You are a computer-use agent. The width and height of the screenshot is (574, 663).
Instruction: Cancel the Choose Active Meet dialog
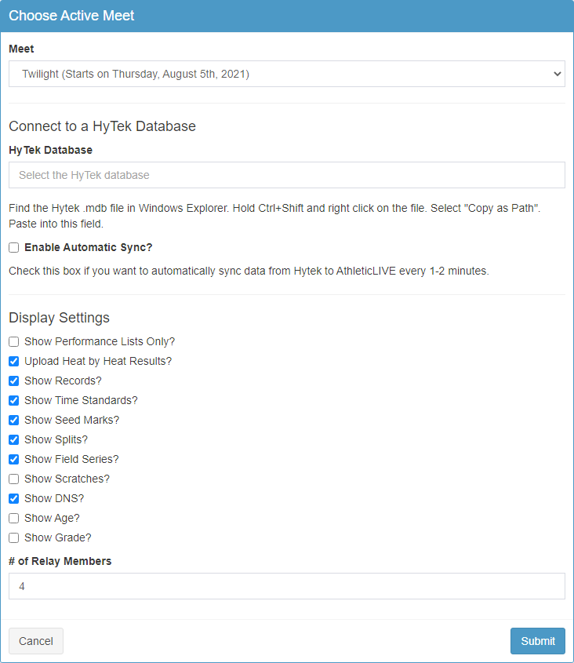[36, 641]
